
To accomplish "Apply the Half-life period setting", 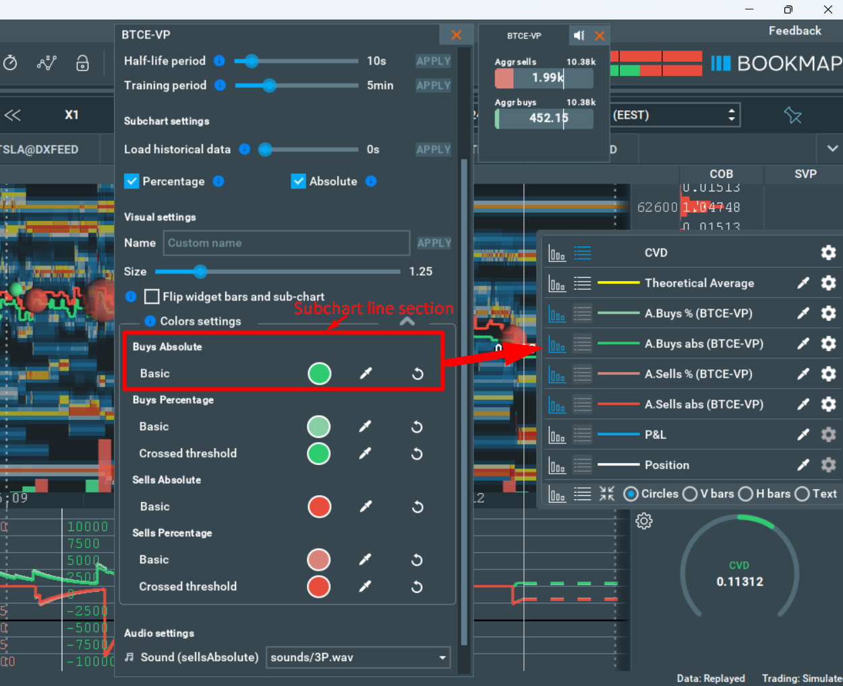I will [433, 61].
